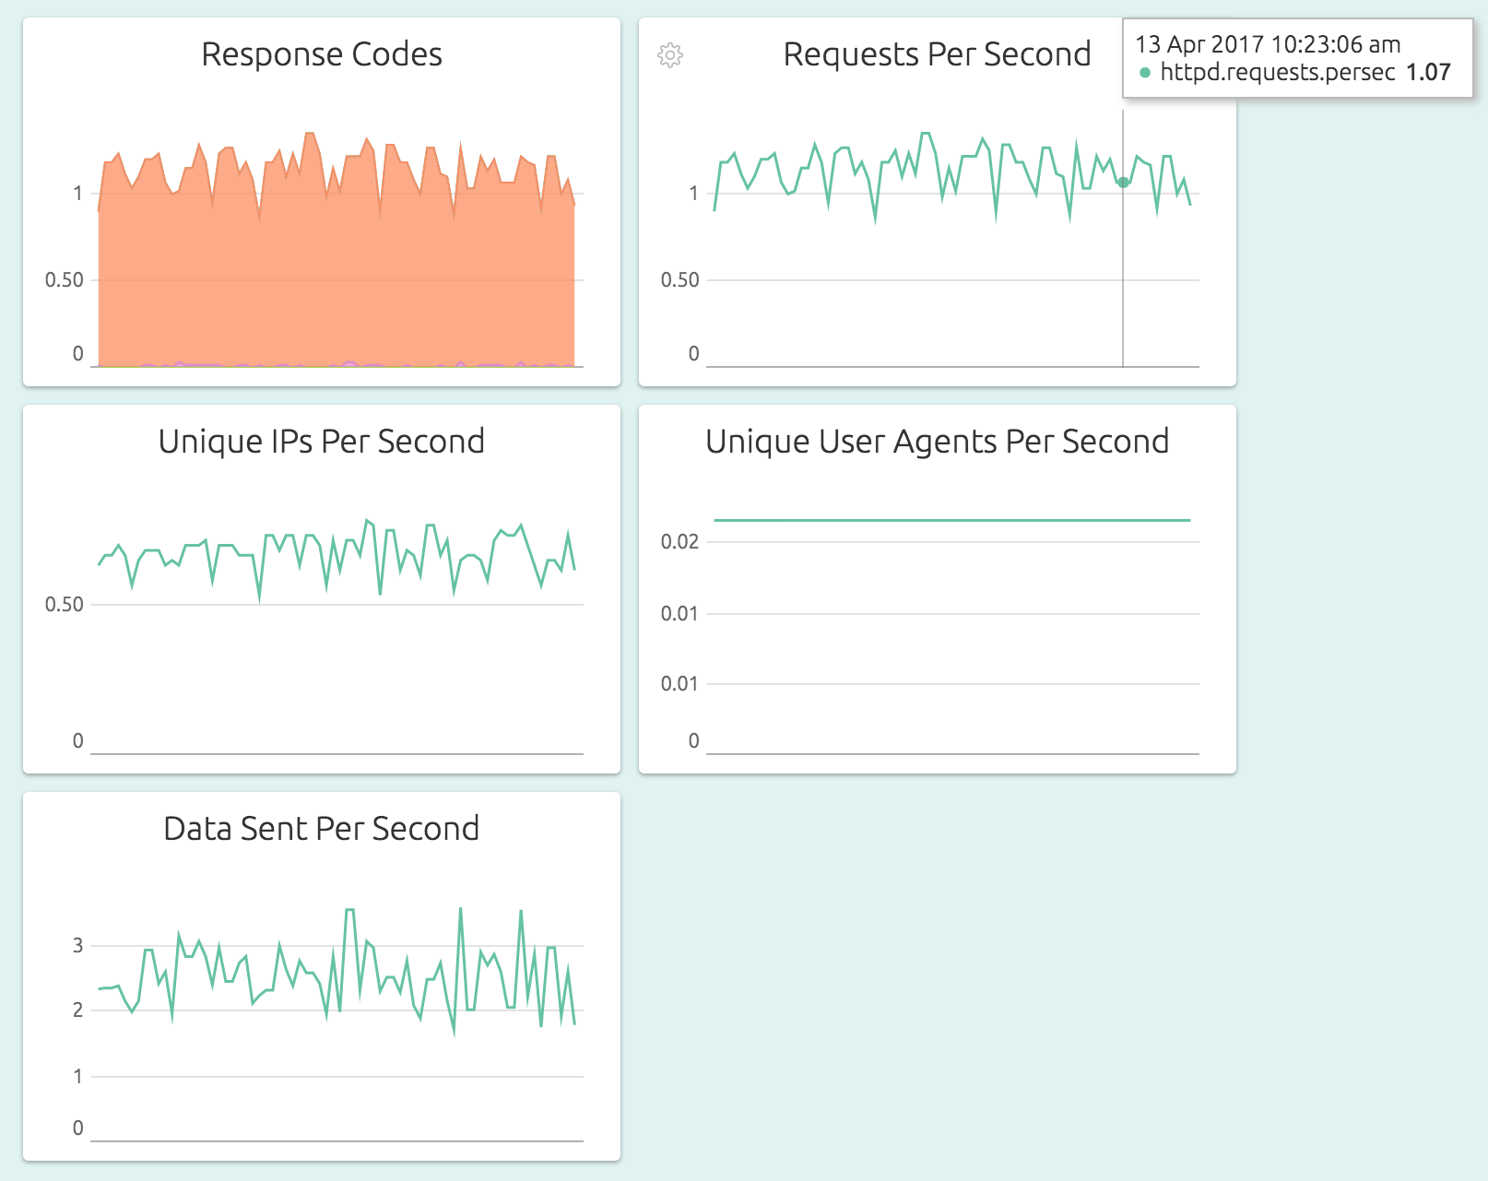The width and height of the screenshot is (1488, 1181).
Task: Click the green series dot in tooltip
Action: [x=1145, y=73]
